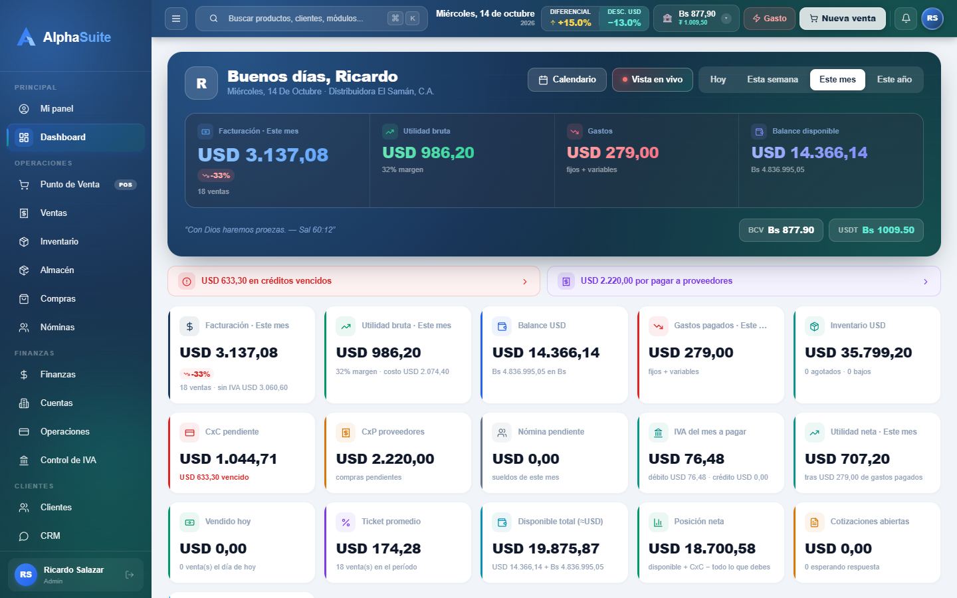Screen dimensions: 957x598
Task: Click the USDT Bs 1009.50 rate chip
Action: 876,230
